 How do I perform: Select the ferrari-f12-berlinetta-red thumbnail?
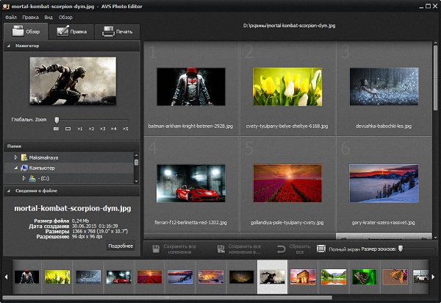[190, 184]
